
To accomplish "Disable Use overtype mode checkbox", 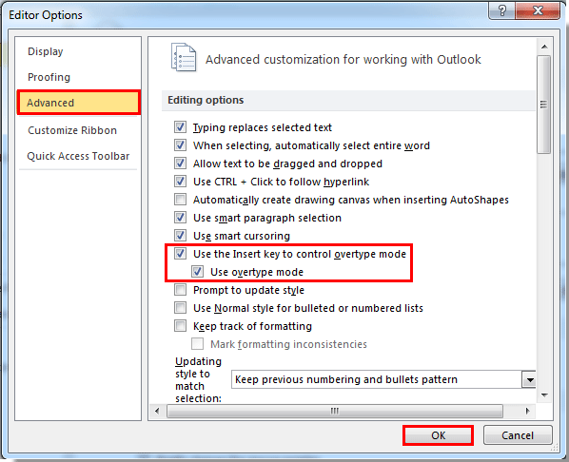I will pyautogui.click(x=198, y=272).
